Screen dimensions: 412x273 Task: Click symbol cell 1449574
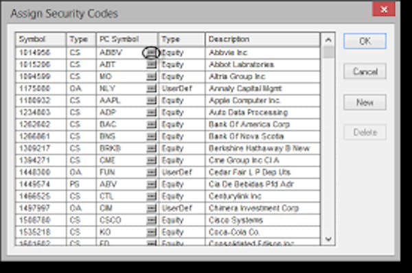click(41, 185)
